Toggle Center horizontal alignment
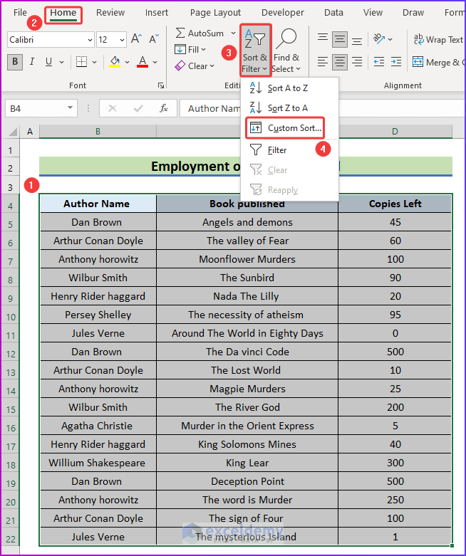 (x=340, y=62)
